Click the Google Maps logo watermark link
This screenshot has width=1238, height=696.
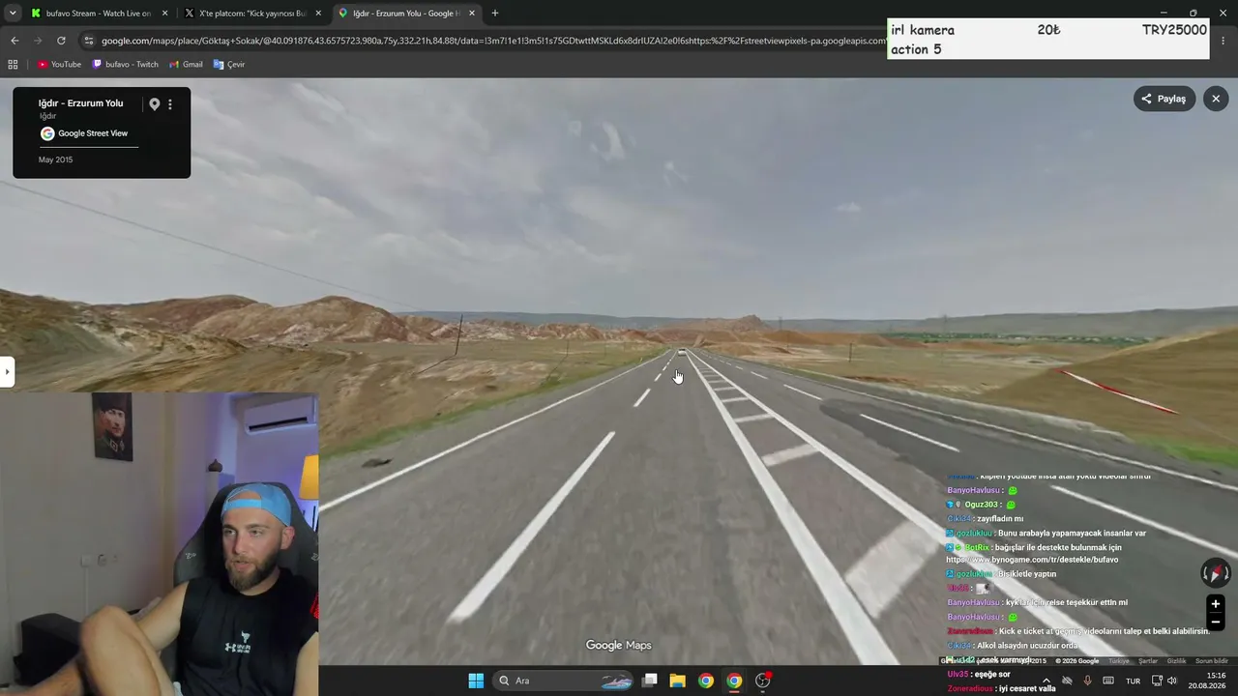[x=618, y=646]
